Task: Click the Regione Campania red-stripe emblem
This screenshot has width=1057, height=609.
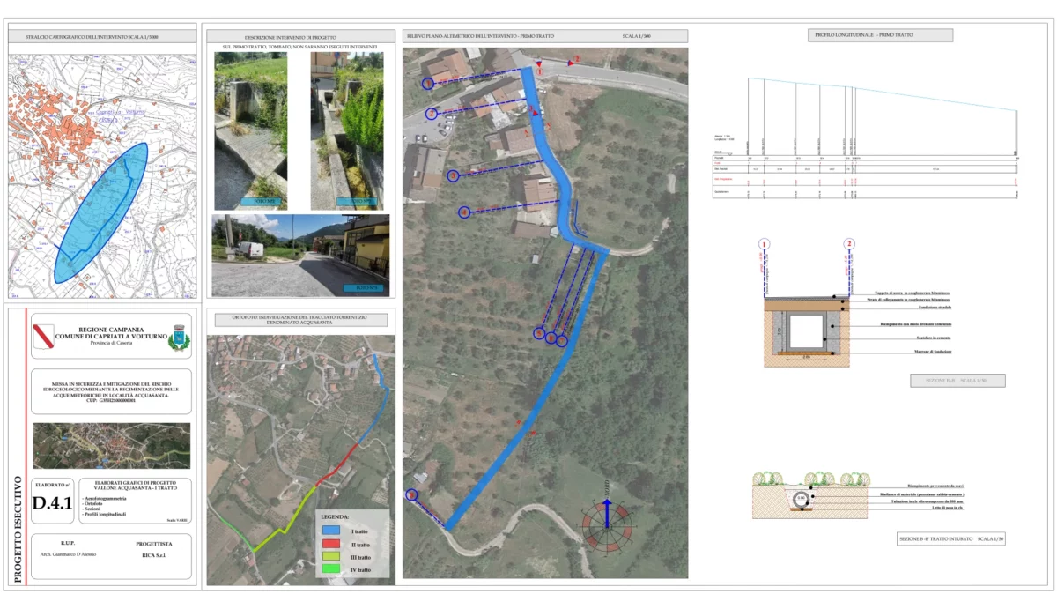Action: [x=43, y=336]
